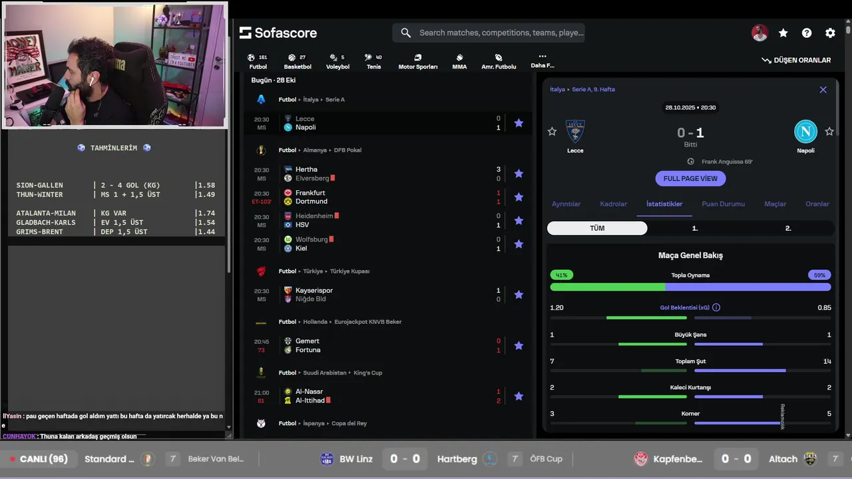Click the Topla Oynama possession bar
The width and height of the screenshot is (852, 479).
[690, 287]
